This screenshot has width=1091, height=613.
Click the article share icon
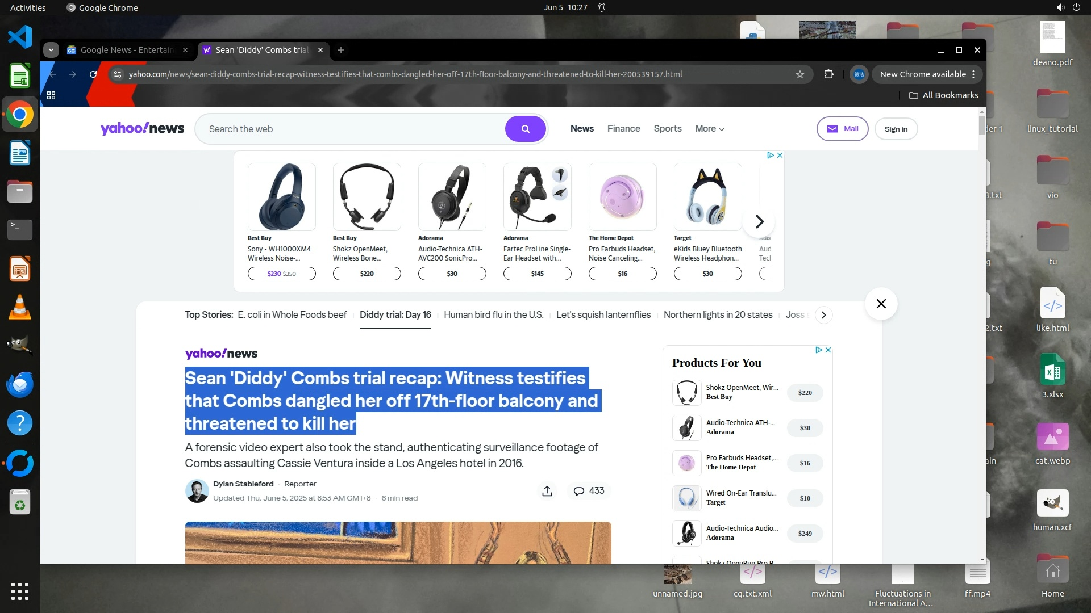tap(547, 491)
